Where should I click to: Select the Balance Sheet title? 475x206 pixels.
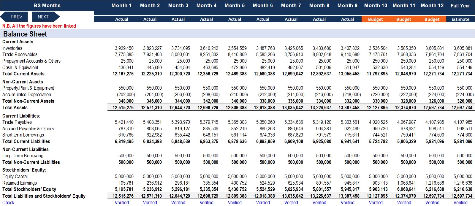point(25,34)
